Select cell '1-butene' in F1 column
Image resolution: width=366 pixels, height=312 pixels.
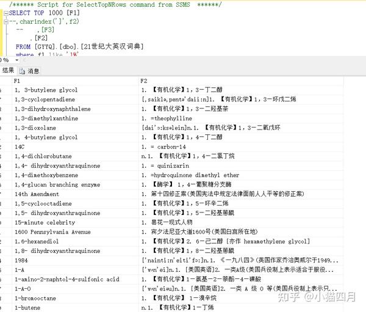pyautogui.click(x=76, y=308)
